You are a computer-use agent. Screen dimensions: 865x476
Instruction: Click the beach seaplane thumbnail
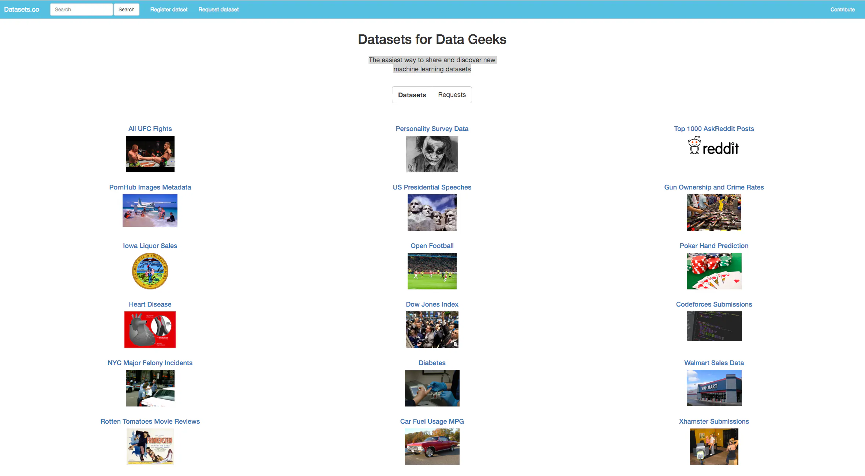tap(150, 211)
